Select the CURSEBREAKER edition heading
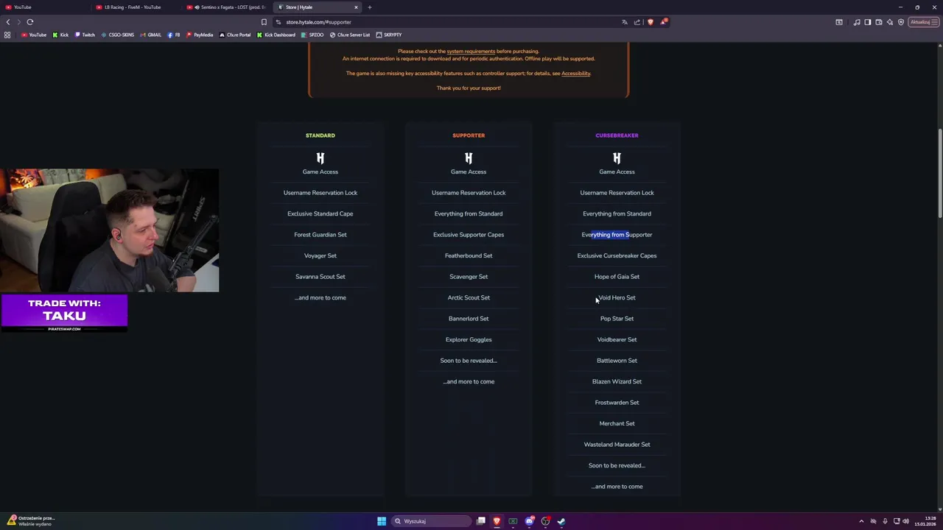This screenshot has width=943, height=530. [x=617, y=135]
